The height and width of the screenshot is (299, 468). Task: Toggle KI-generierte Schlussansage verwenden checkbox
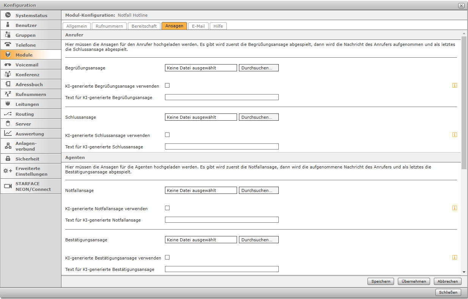click(167, 135)
